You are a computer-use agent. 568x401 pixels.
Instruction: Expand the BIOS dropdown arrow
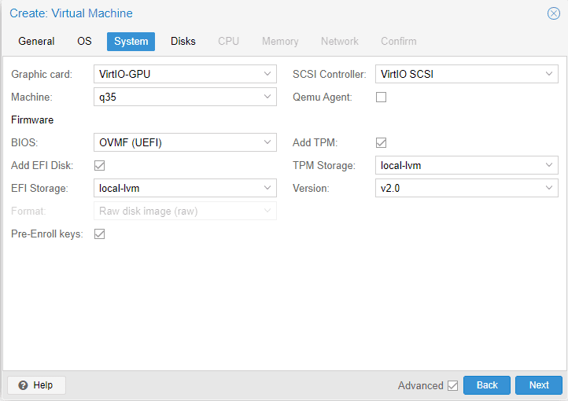tap(267, 142)
